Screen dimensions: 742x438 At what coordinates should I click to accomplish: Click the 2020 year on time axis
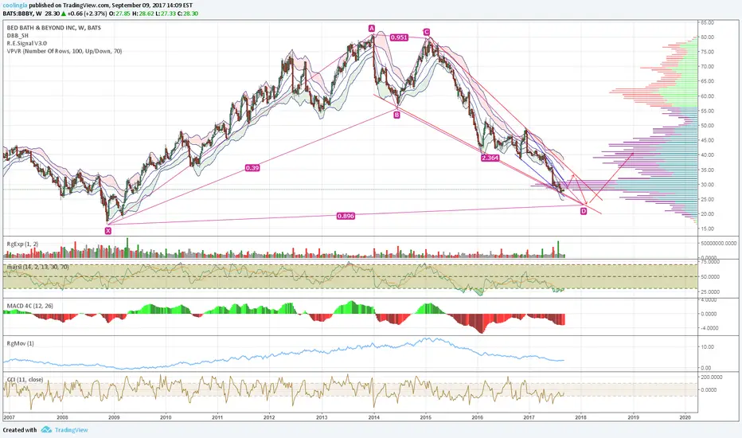685,417
